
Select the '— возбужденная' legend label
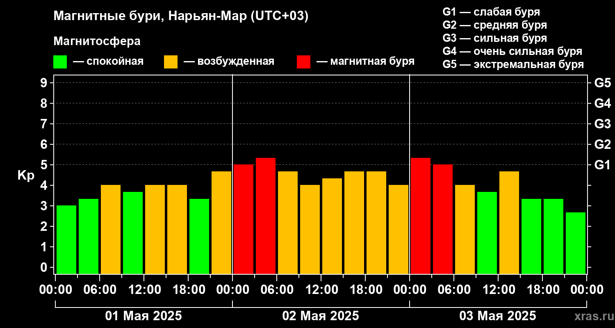coord(229,61)
